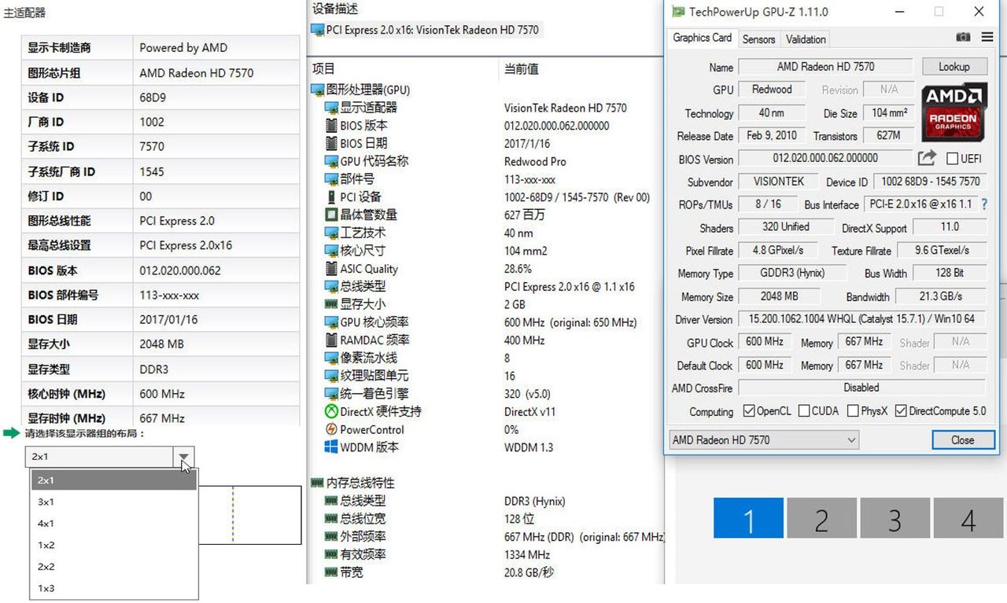Click the chip icon beside BIOS 日期
1007x603 pixels.
[331, 143]
